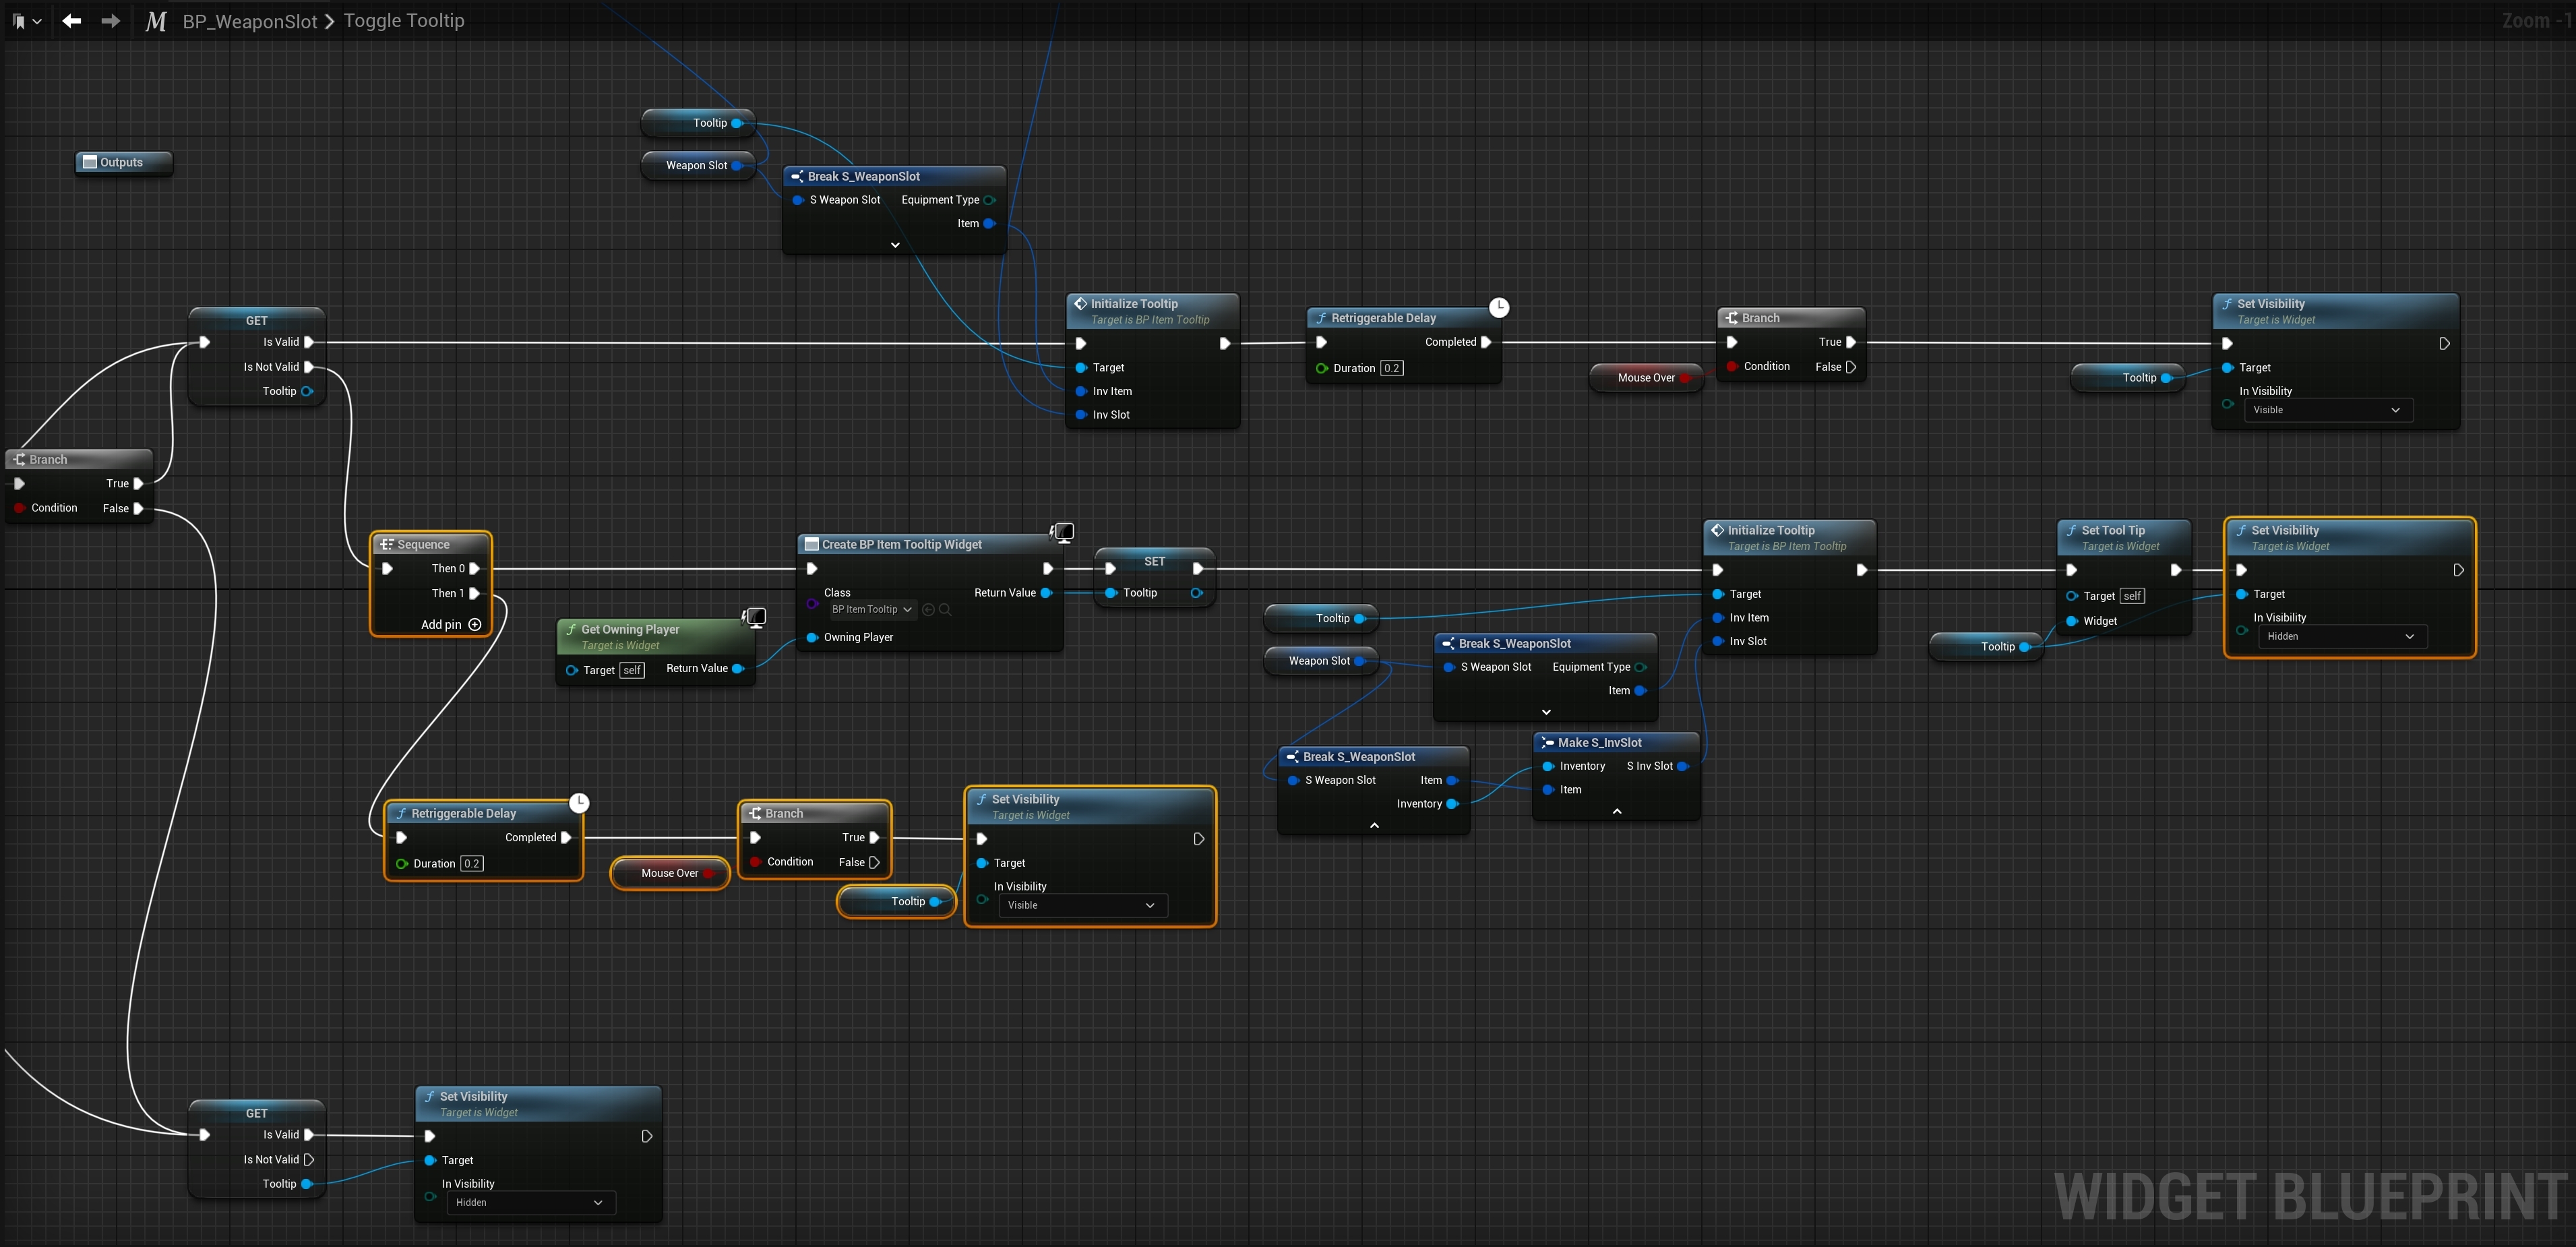Screen dimensions: 2576x1247
Task: Click the BP_WeaponSlot breadcrumb
Action: [x=250, y=20]
